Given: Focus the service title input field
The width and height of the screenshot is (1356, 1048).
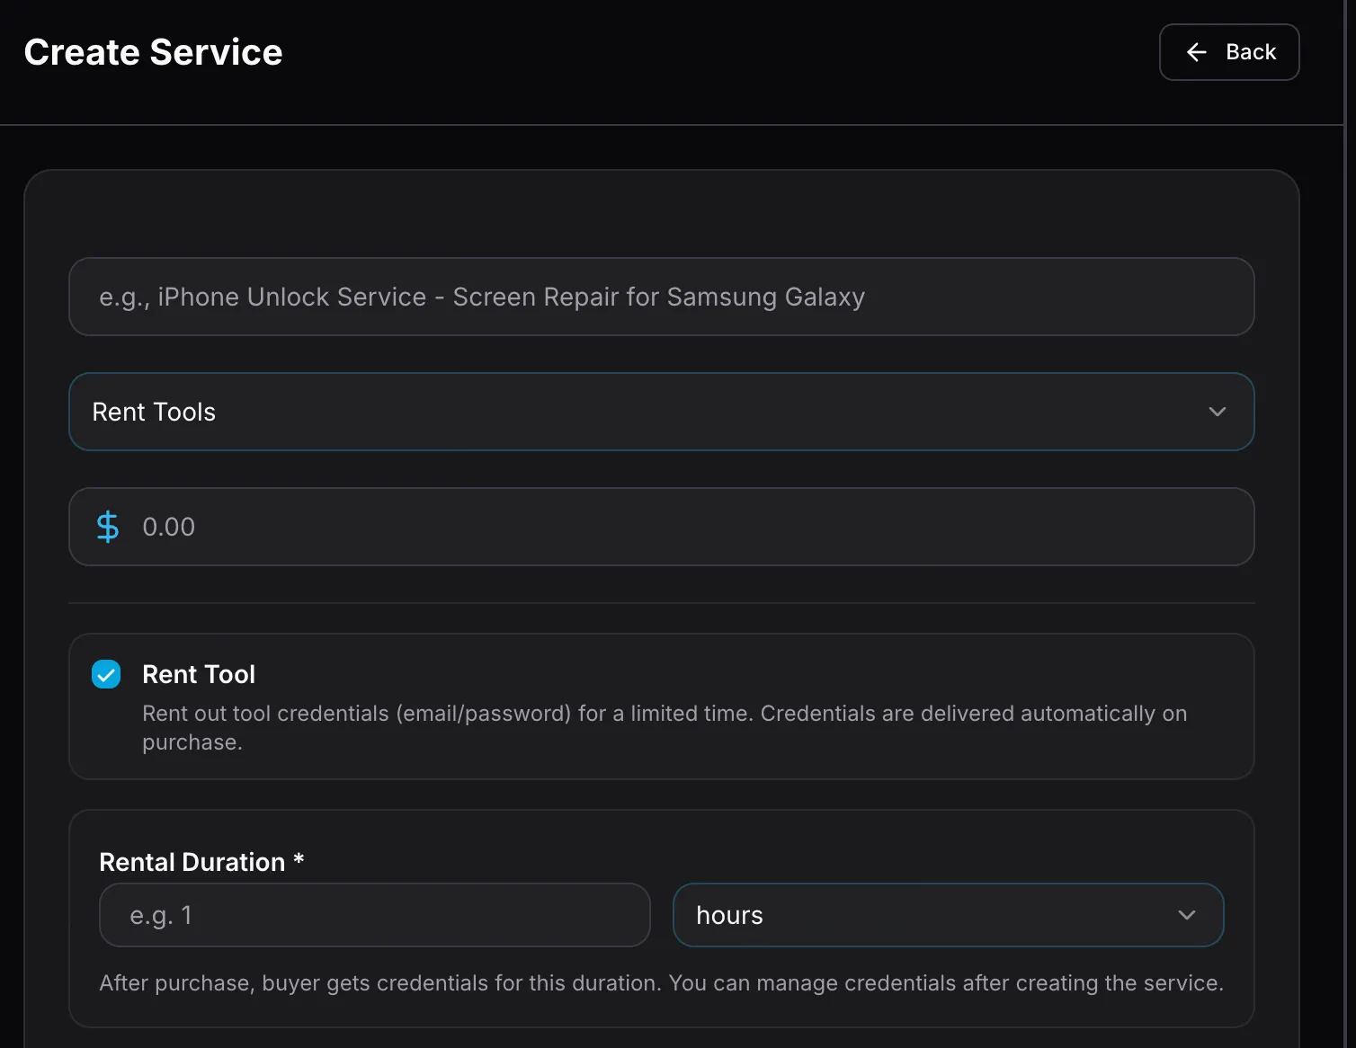Looking at the screenshot, I should pyautogui.click(x=661, y=297).
